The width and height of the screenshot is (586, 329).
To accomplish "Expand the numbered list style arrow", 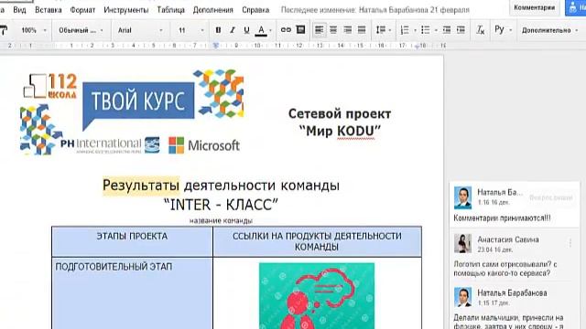I will [x=415, y=30].
